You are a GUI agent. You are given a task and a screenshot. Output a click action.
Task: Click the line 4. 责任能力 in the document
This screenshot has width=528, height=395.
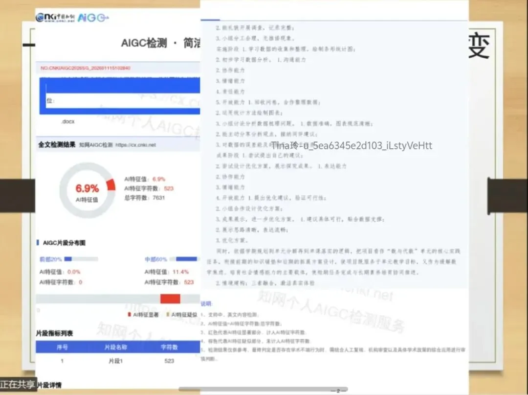click(230, 92)
